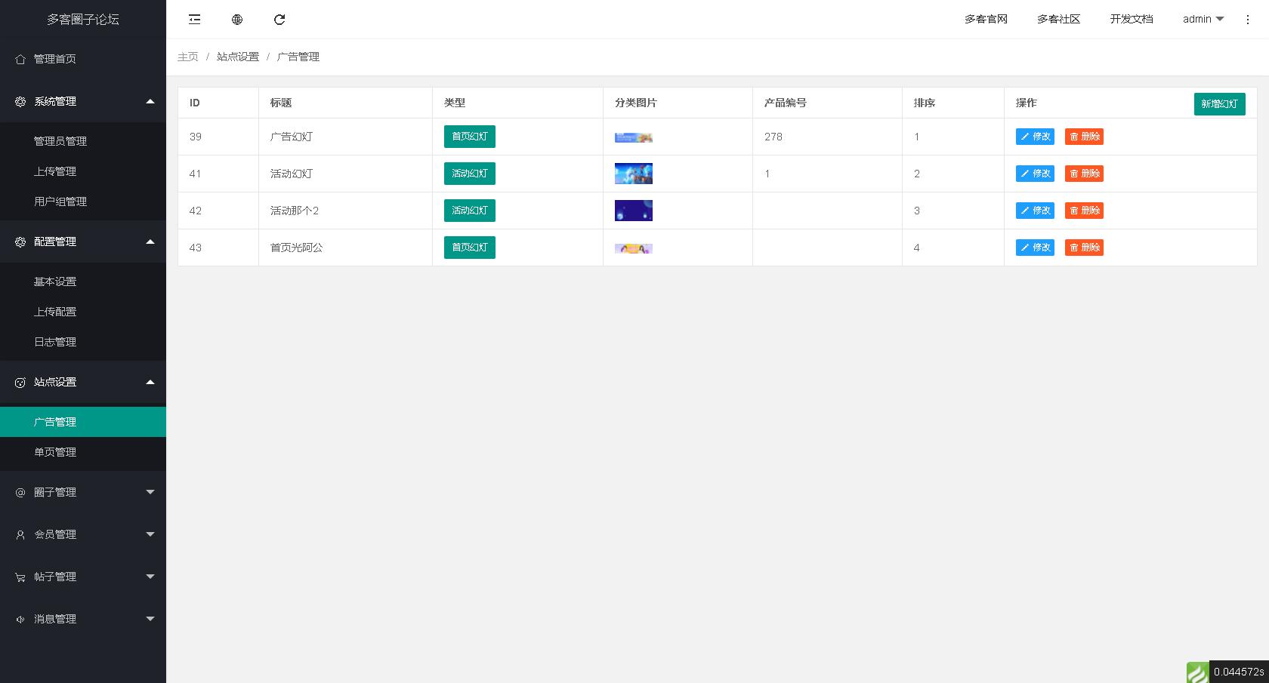Open the thumbnail image for row 41
This screenshot has width=1269, height=683.
[634, 174]
